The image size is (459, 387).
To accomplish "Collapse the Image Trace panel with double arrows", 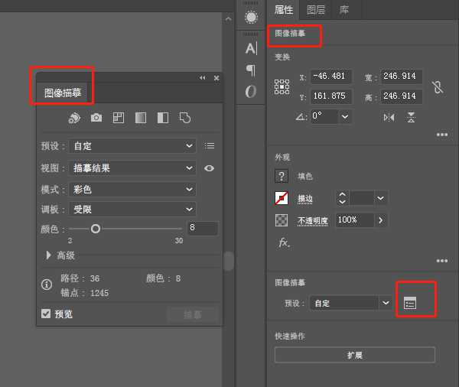I will pos(202,77).
